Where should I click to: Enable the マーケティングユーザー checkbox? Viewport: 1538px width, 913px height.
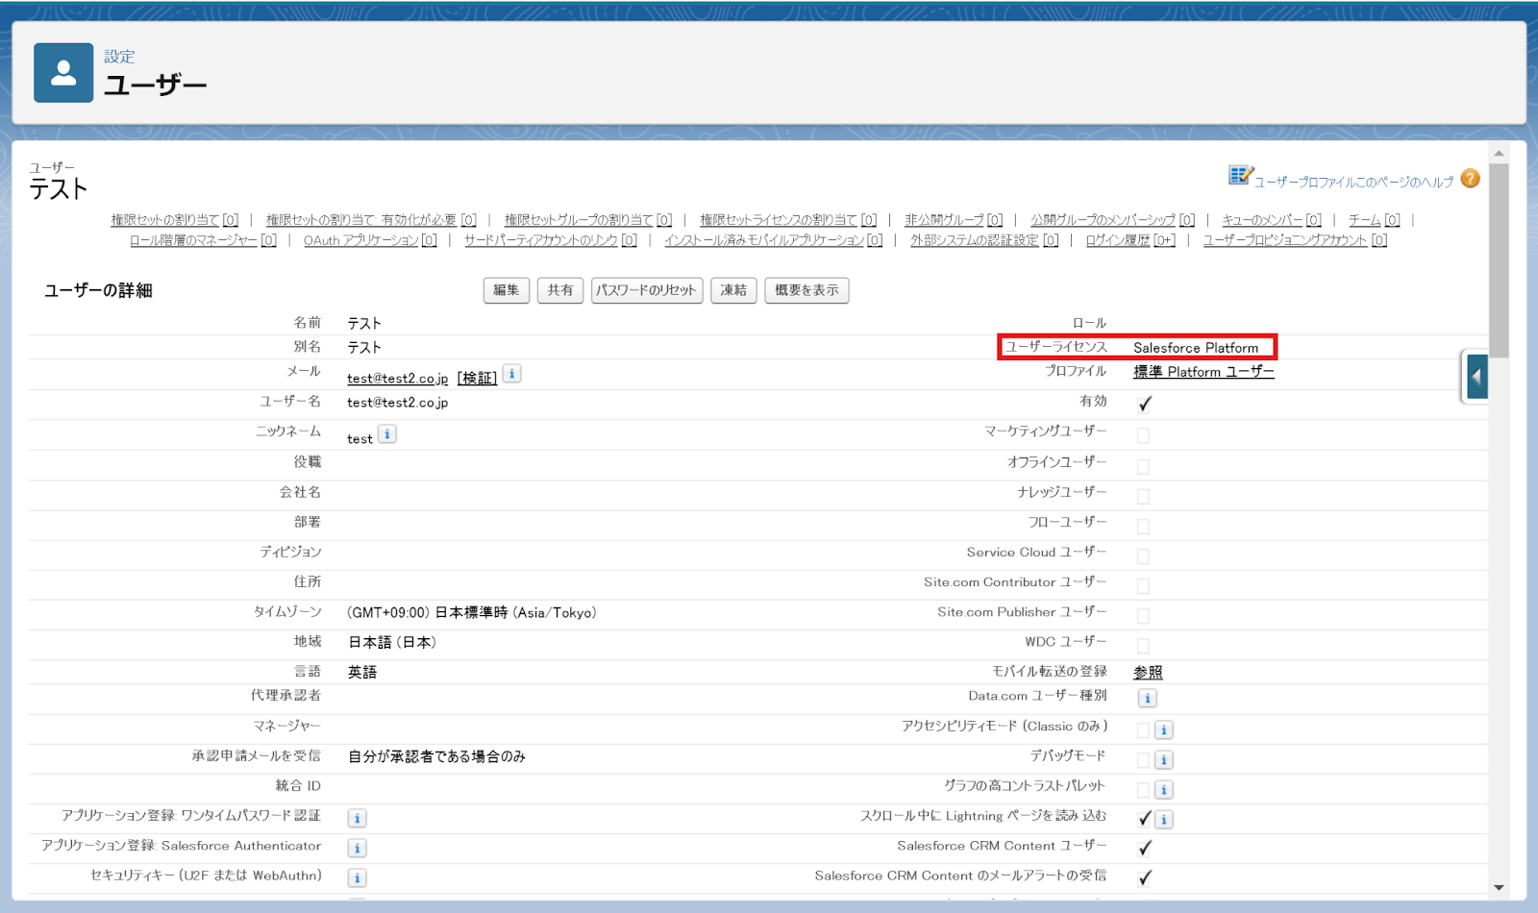pyautogui.click(x=1143, y=435)
